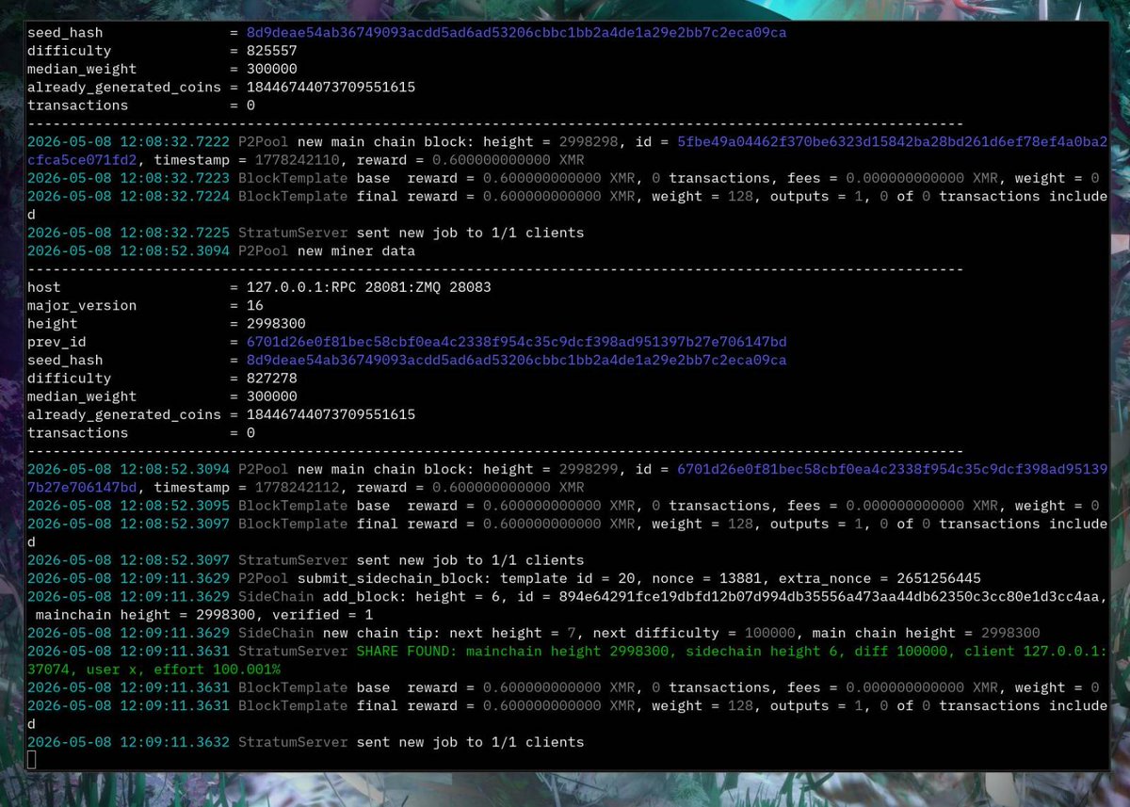
Task: Select next difficulty value 100000
Action: tap(769, 633)
